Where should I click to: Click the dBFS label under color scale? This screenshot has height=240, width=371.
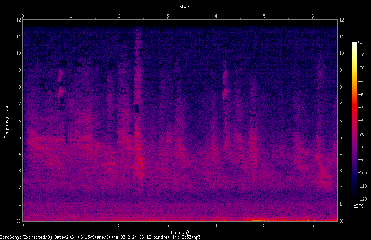pyautogui.click(x=358, y=206)
